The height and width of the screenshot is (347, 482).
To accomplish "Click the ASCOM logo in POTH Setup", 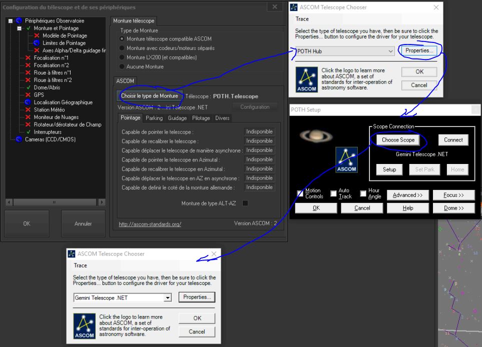I will (346, 160).
